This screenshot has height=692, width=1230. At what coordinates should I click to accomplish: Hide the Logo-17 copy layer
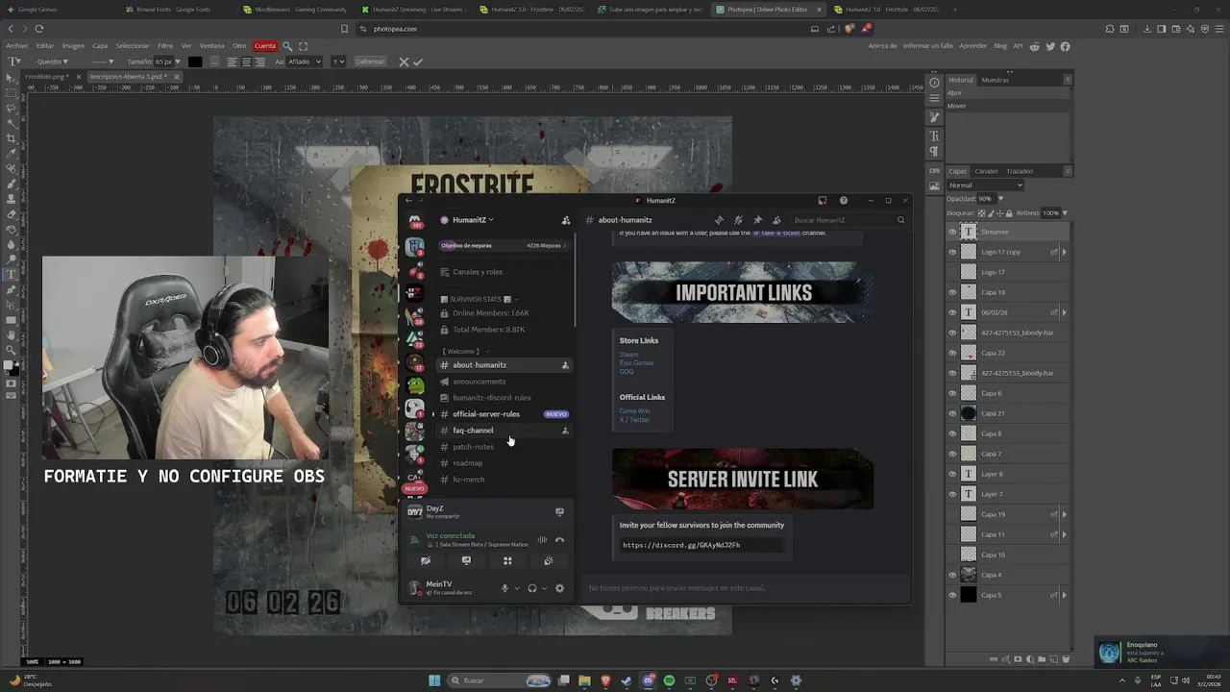coord(952,252)
